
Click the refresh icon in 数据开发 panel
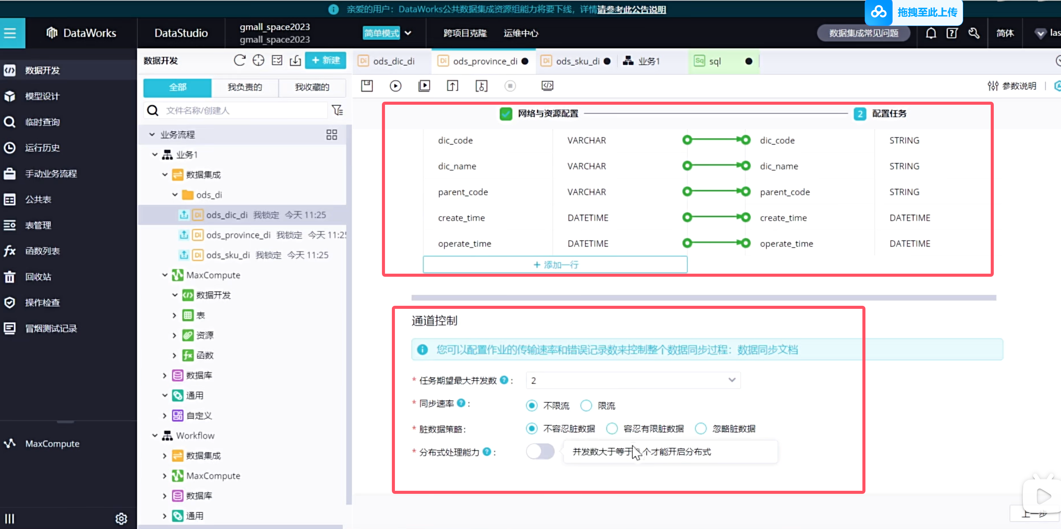[x=239, y=61]
